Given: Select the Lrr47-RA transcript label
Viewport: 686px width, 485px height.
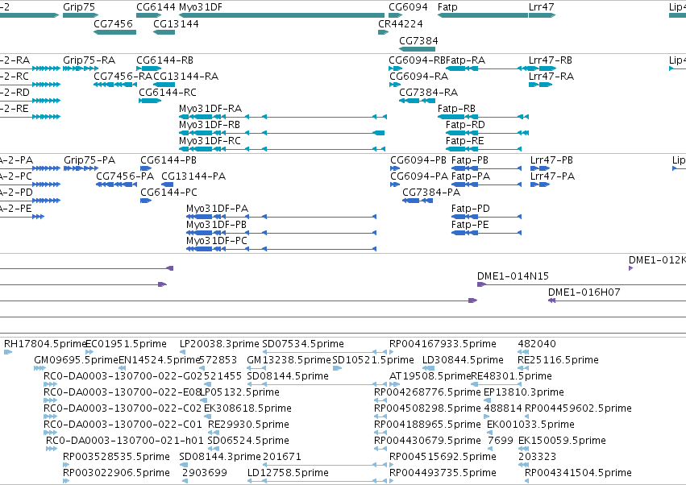Looking at the screenshot, I should 551,76.
